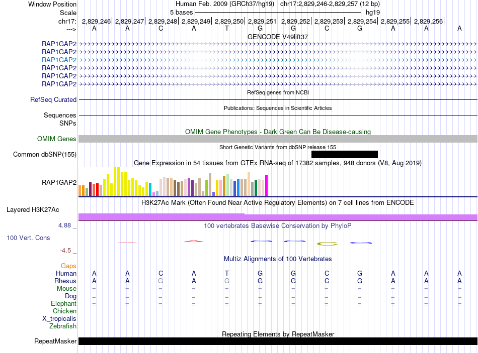The width and height of the screenshot is (478, 353).
Task: Click the -4.5 PhyloP lower scale value
Action: point(65,251)
